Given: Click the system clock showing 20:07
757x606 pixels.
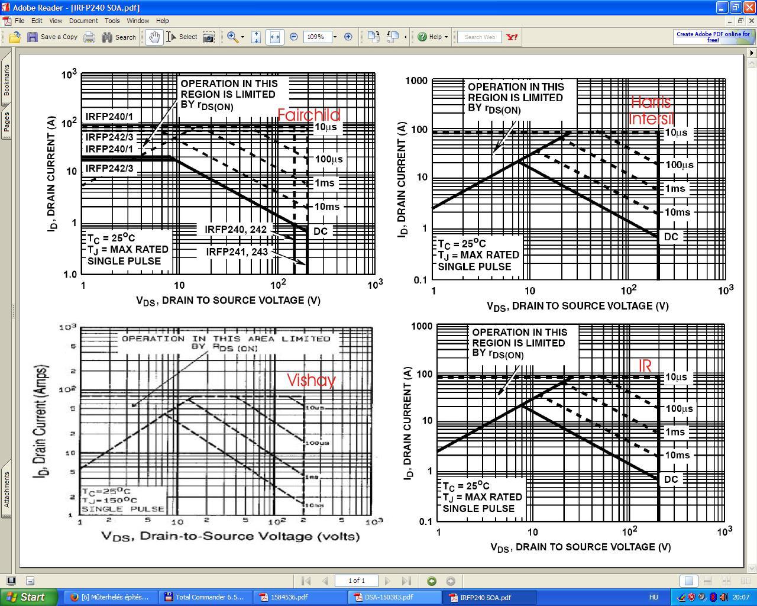Looking at the screenshot, I should pos(740,597).
